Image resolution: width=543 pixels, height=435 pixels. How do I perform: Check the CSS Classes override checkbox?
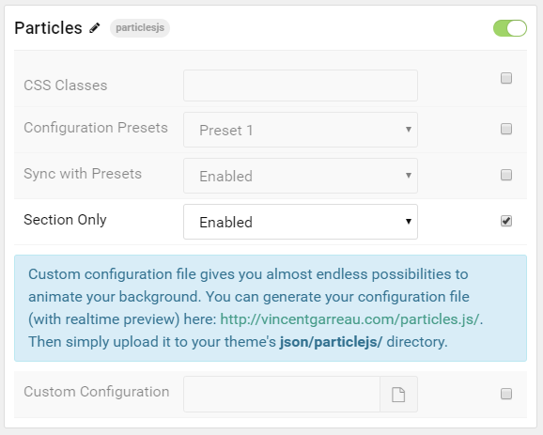pyautogui.click(x=506, y=78)
